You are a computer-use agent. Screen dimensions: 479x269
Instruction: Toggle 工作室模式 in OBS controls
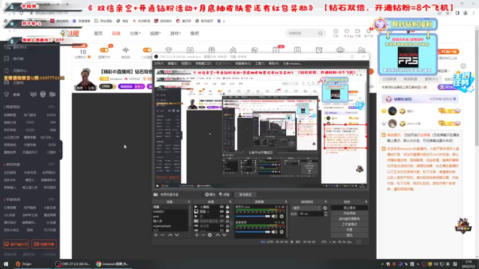pyautogui.click(x=349, y=224)
